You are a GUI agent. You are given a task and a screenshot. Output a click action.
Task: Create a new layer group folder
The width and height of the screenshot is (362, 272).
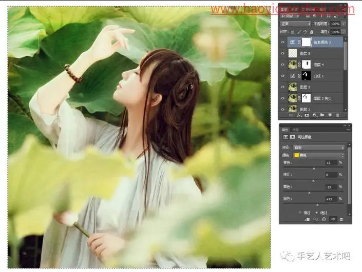click(322, 115)
